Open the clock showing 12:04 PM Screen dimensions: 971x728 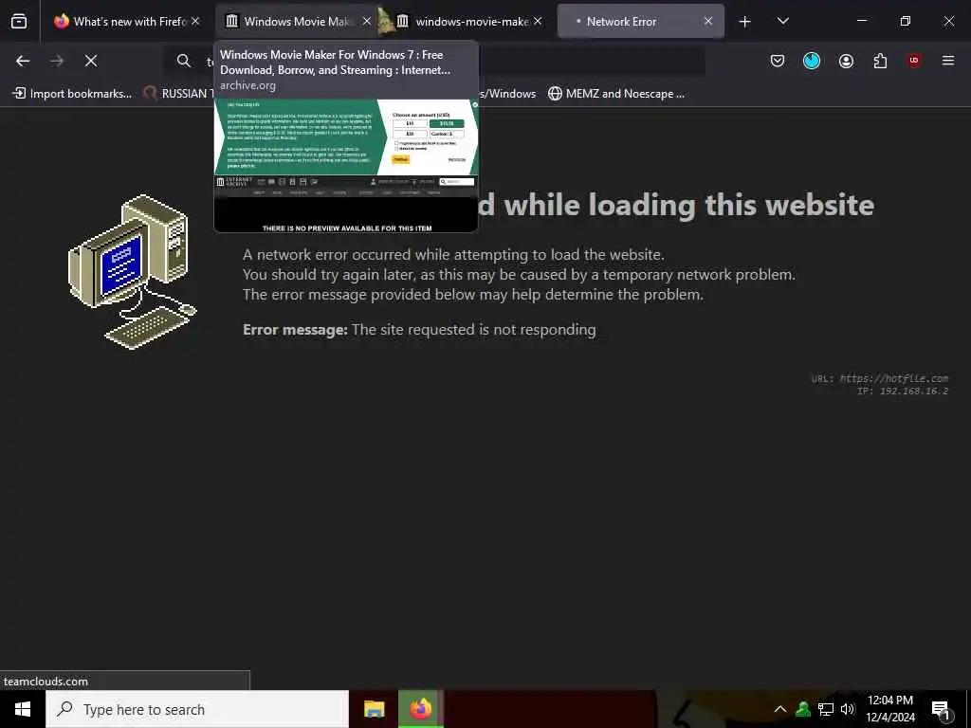point(889,709)
